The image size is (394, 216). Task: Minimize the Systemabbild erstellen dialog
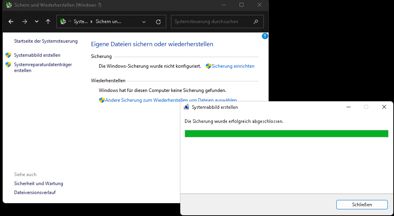(348, 107)
